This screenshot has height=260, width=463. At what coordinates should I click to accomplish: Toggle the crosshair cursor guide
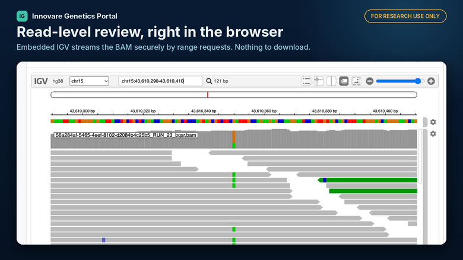pos(319,81)
